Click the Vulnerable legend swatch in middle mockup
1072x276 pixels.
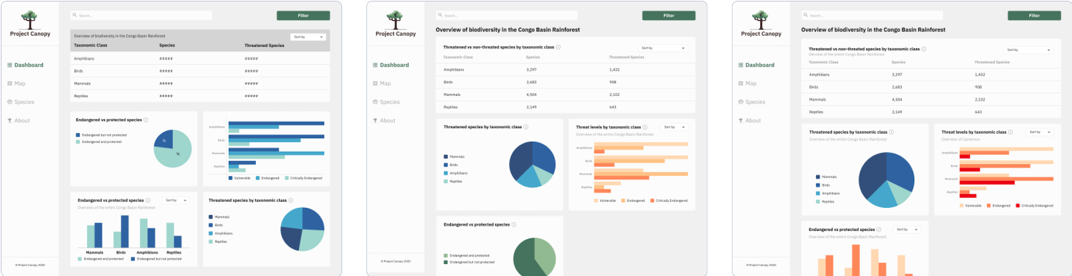[x=596, y=200]
